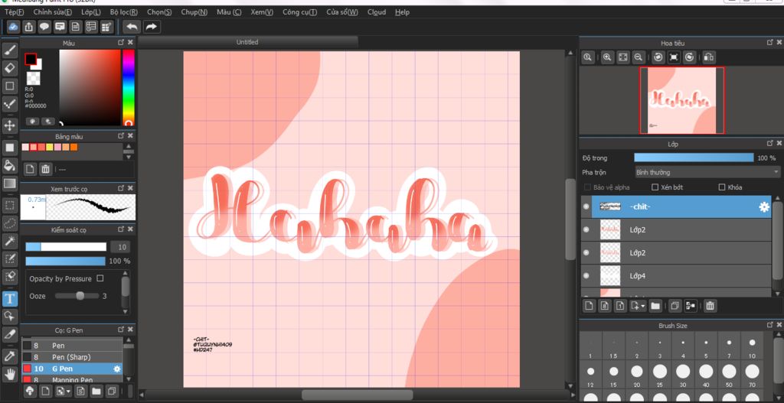
Task: Toggle visibility of the Lớp4 layer
Action: (x=586, y=275)
